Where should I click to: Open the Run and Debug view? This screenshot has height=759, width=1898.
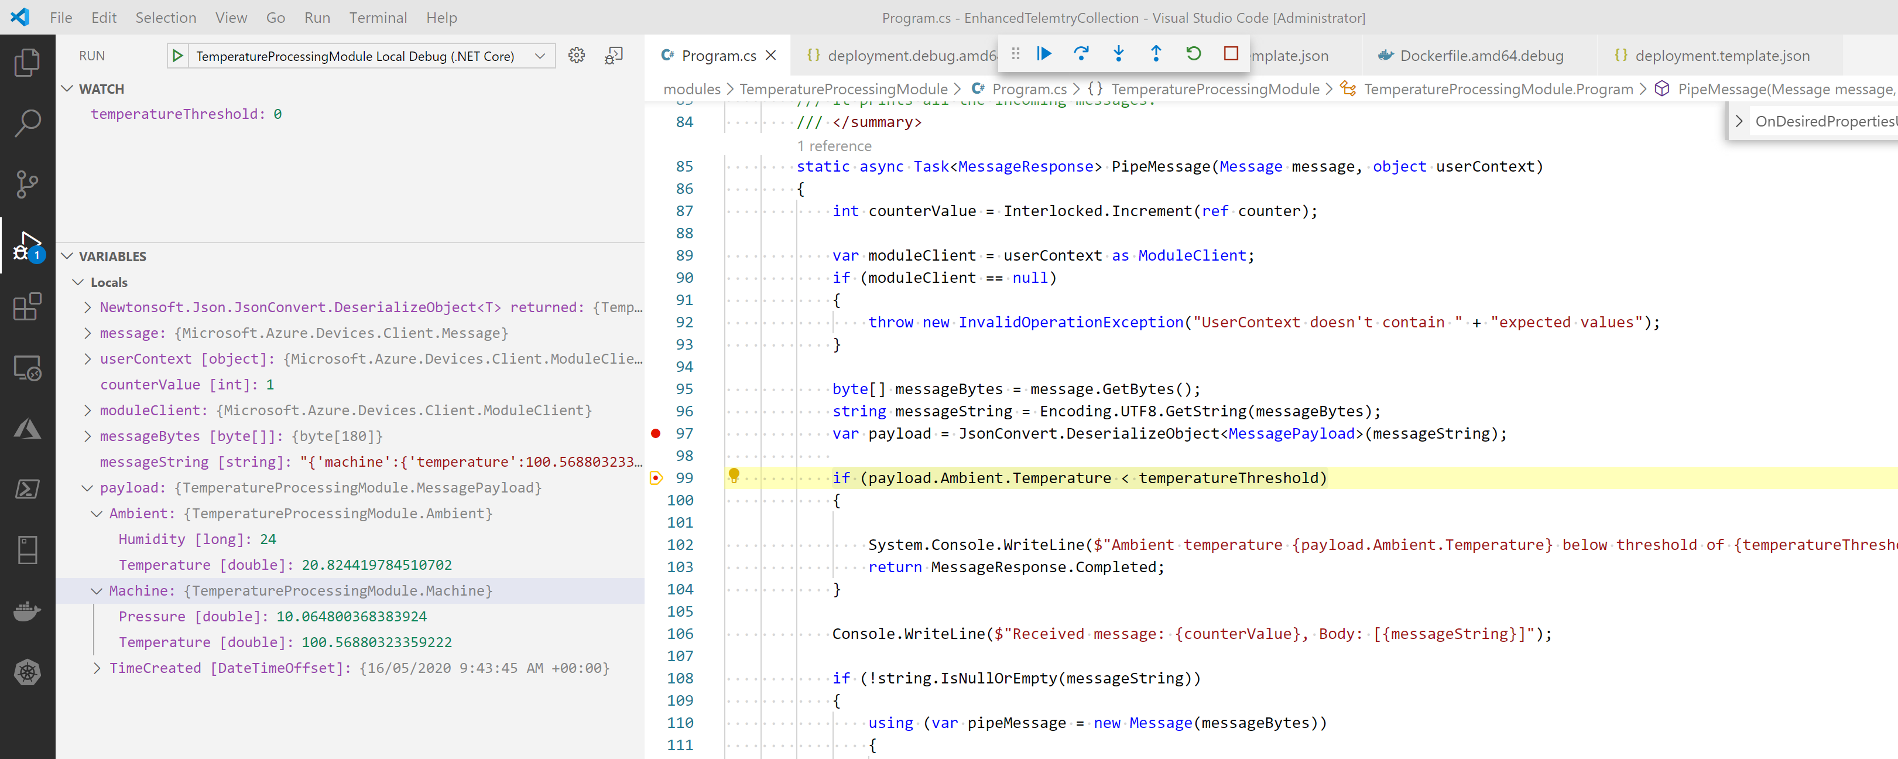tap(28, 245)
